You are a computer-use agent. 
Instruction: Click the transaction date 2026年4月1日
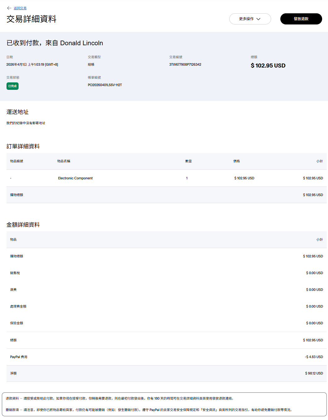32,65
